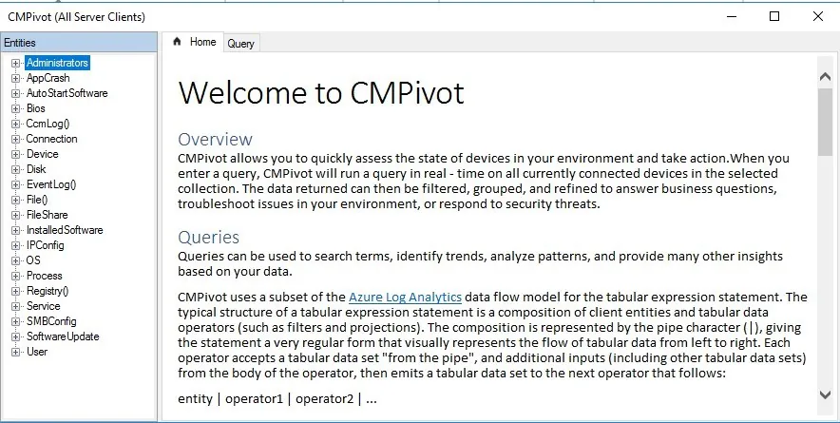Open the Azure Log Analytics link
The image size is (840, 423).
[x=405, y=297]
